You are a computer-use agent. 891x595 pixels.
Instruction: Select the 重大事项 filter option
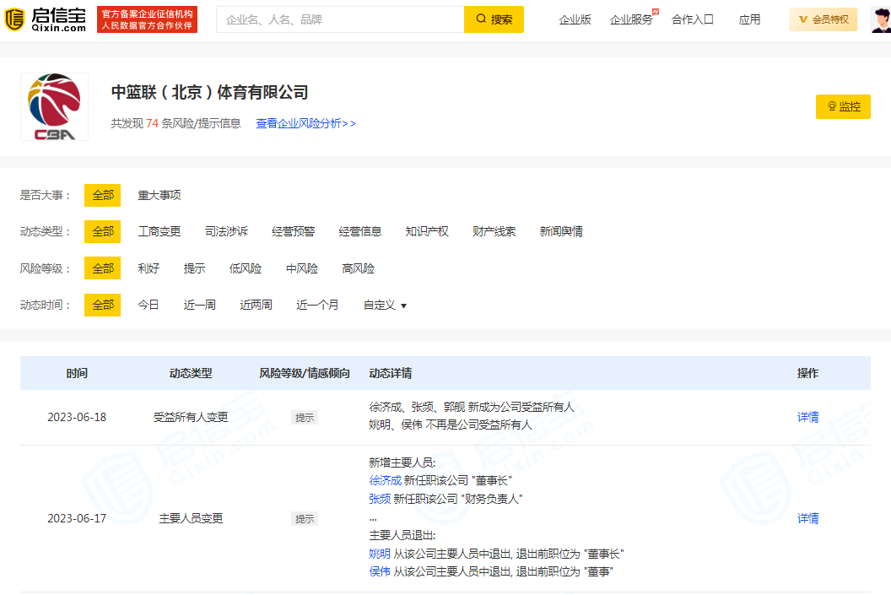pyautogui.click(x=157, y=195)
